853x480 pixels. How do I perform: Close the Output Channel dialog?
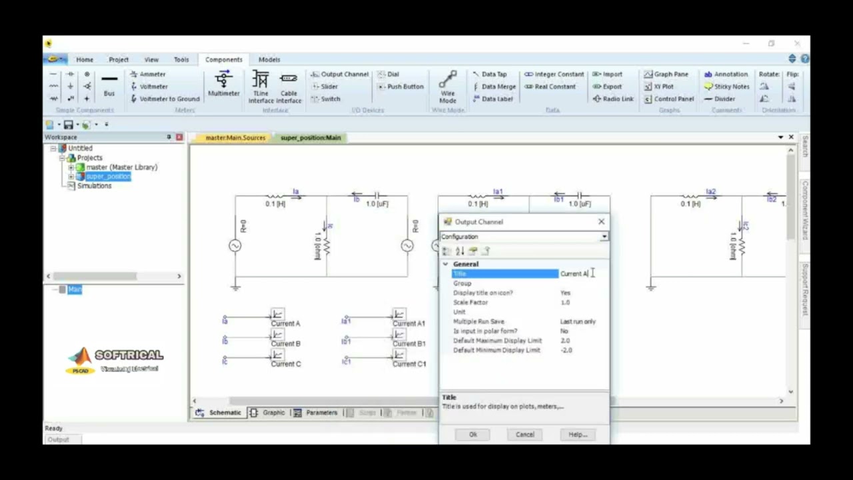pyautogui.click(x=601, y=221)
